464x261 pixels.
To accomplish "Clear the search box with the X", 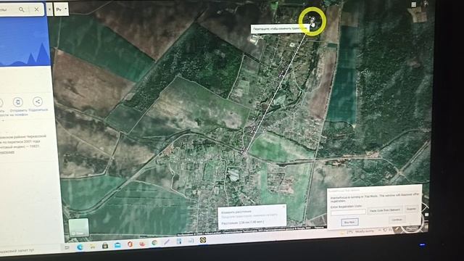I will 36,9.
